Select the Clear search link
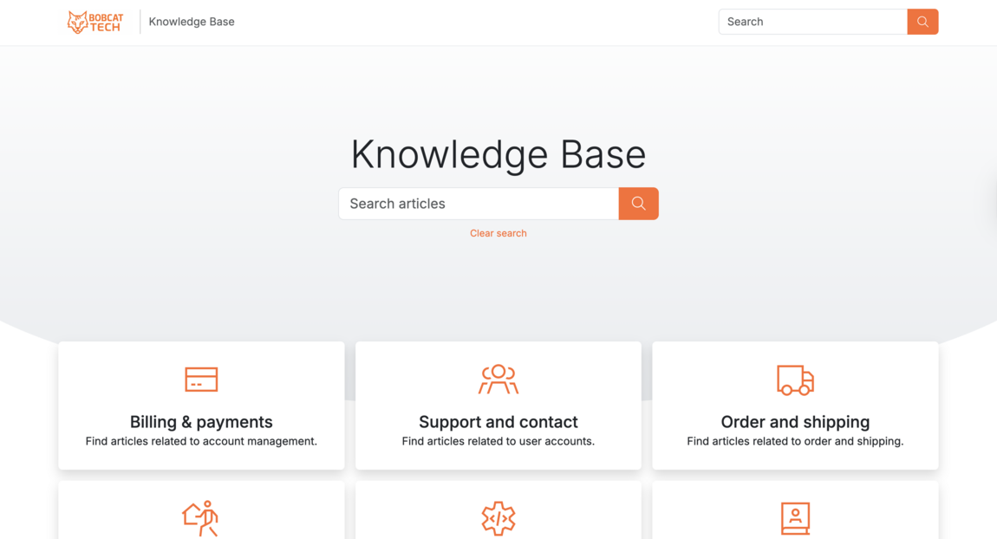Image resolution: width=997 pixels, height=539 pixels. (x=498, y=232)
